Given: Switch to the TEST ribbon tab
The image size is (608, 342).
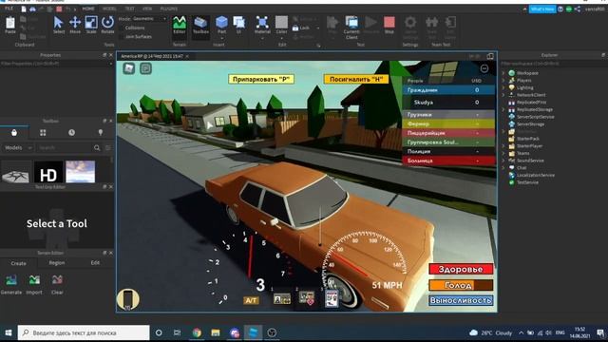Looking at the screenshot, I should [x=129, y=9].
